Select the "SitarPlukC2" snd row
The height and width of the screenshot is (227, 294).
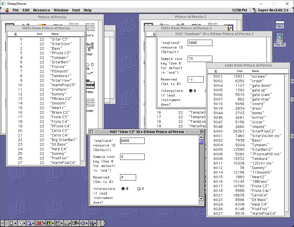click(246, 131)
